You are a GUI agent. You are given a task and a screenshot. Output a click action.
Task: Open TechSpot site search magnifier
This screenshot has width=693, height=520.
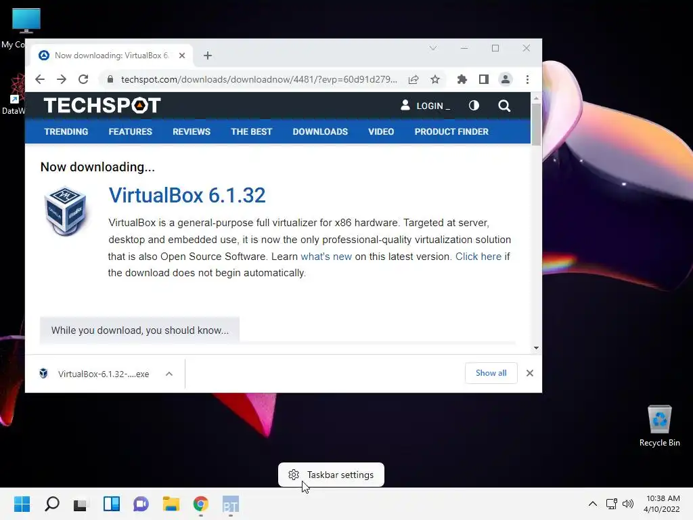pos(504,106)
